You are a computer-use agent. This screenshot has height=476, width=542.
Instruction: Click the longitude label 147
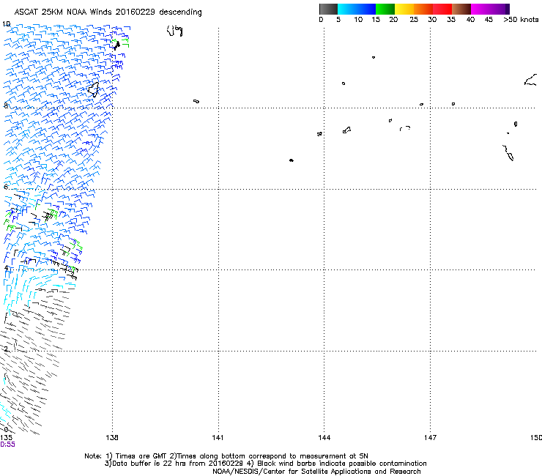[x=430, y=438]
